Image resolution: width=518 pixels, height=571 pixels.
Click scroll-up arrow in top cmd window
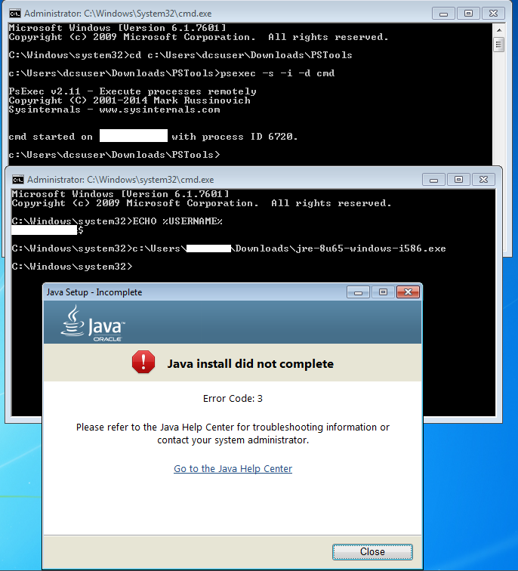pyautogui.click(x=499, y=29)
